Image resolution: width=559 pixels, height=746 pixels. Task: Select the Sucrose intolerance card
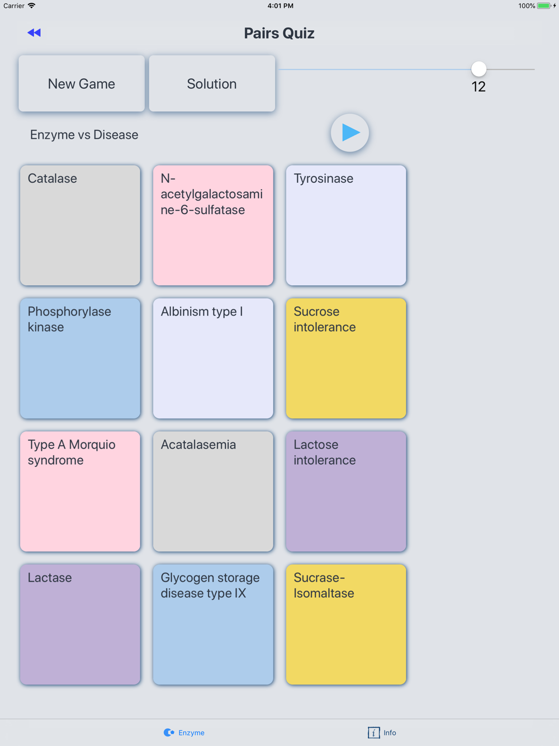tap(346, 358)
